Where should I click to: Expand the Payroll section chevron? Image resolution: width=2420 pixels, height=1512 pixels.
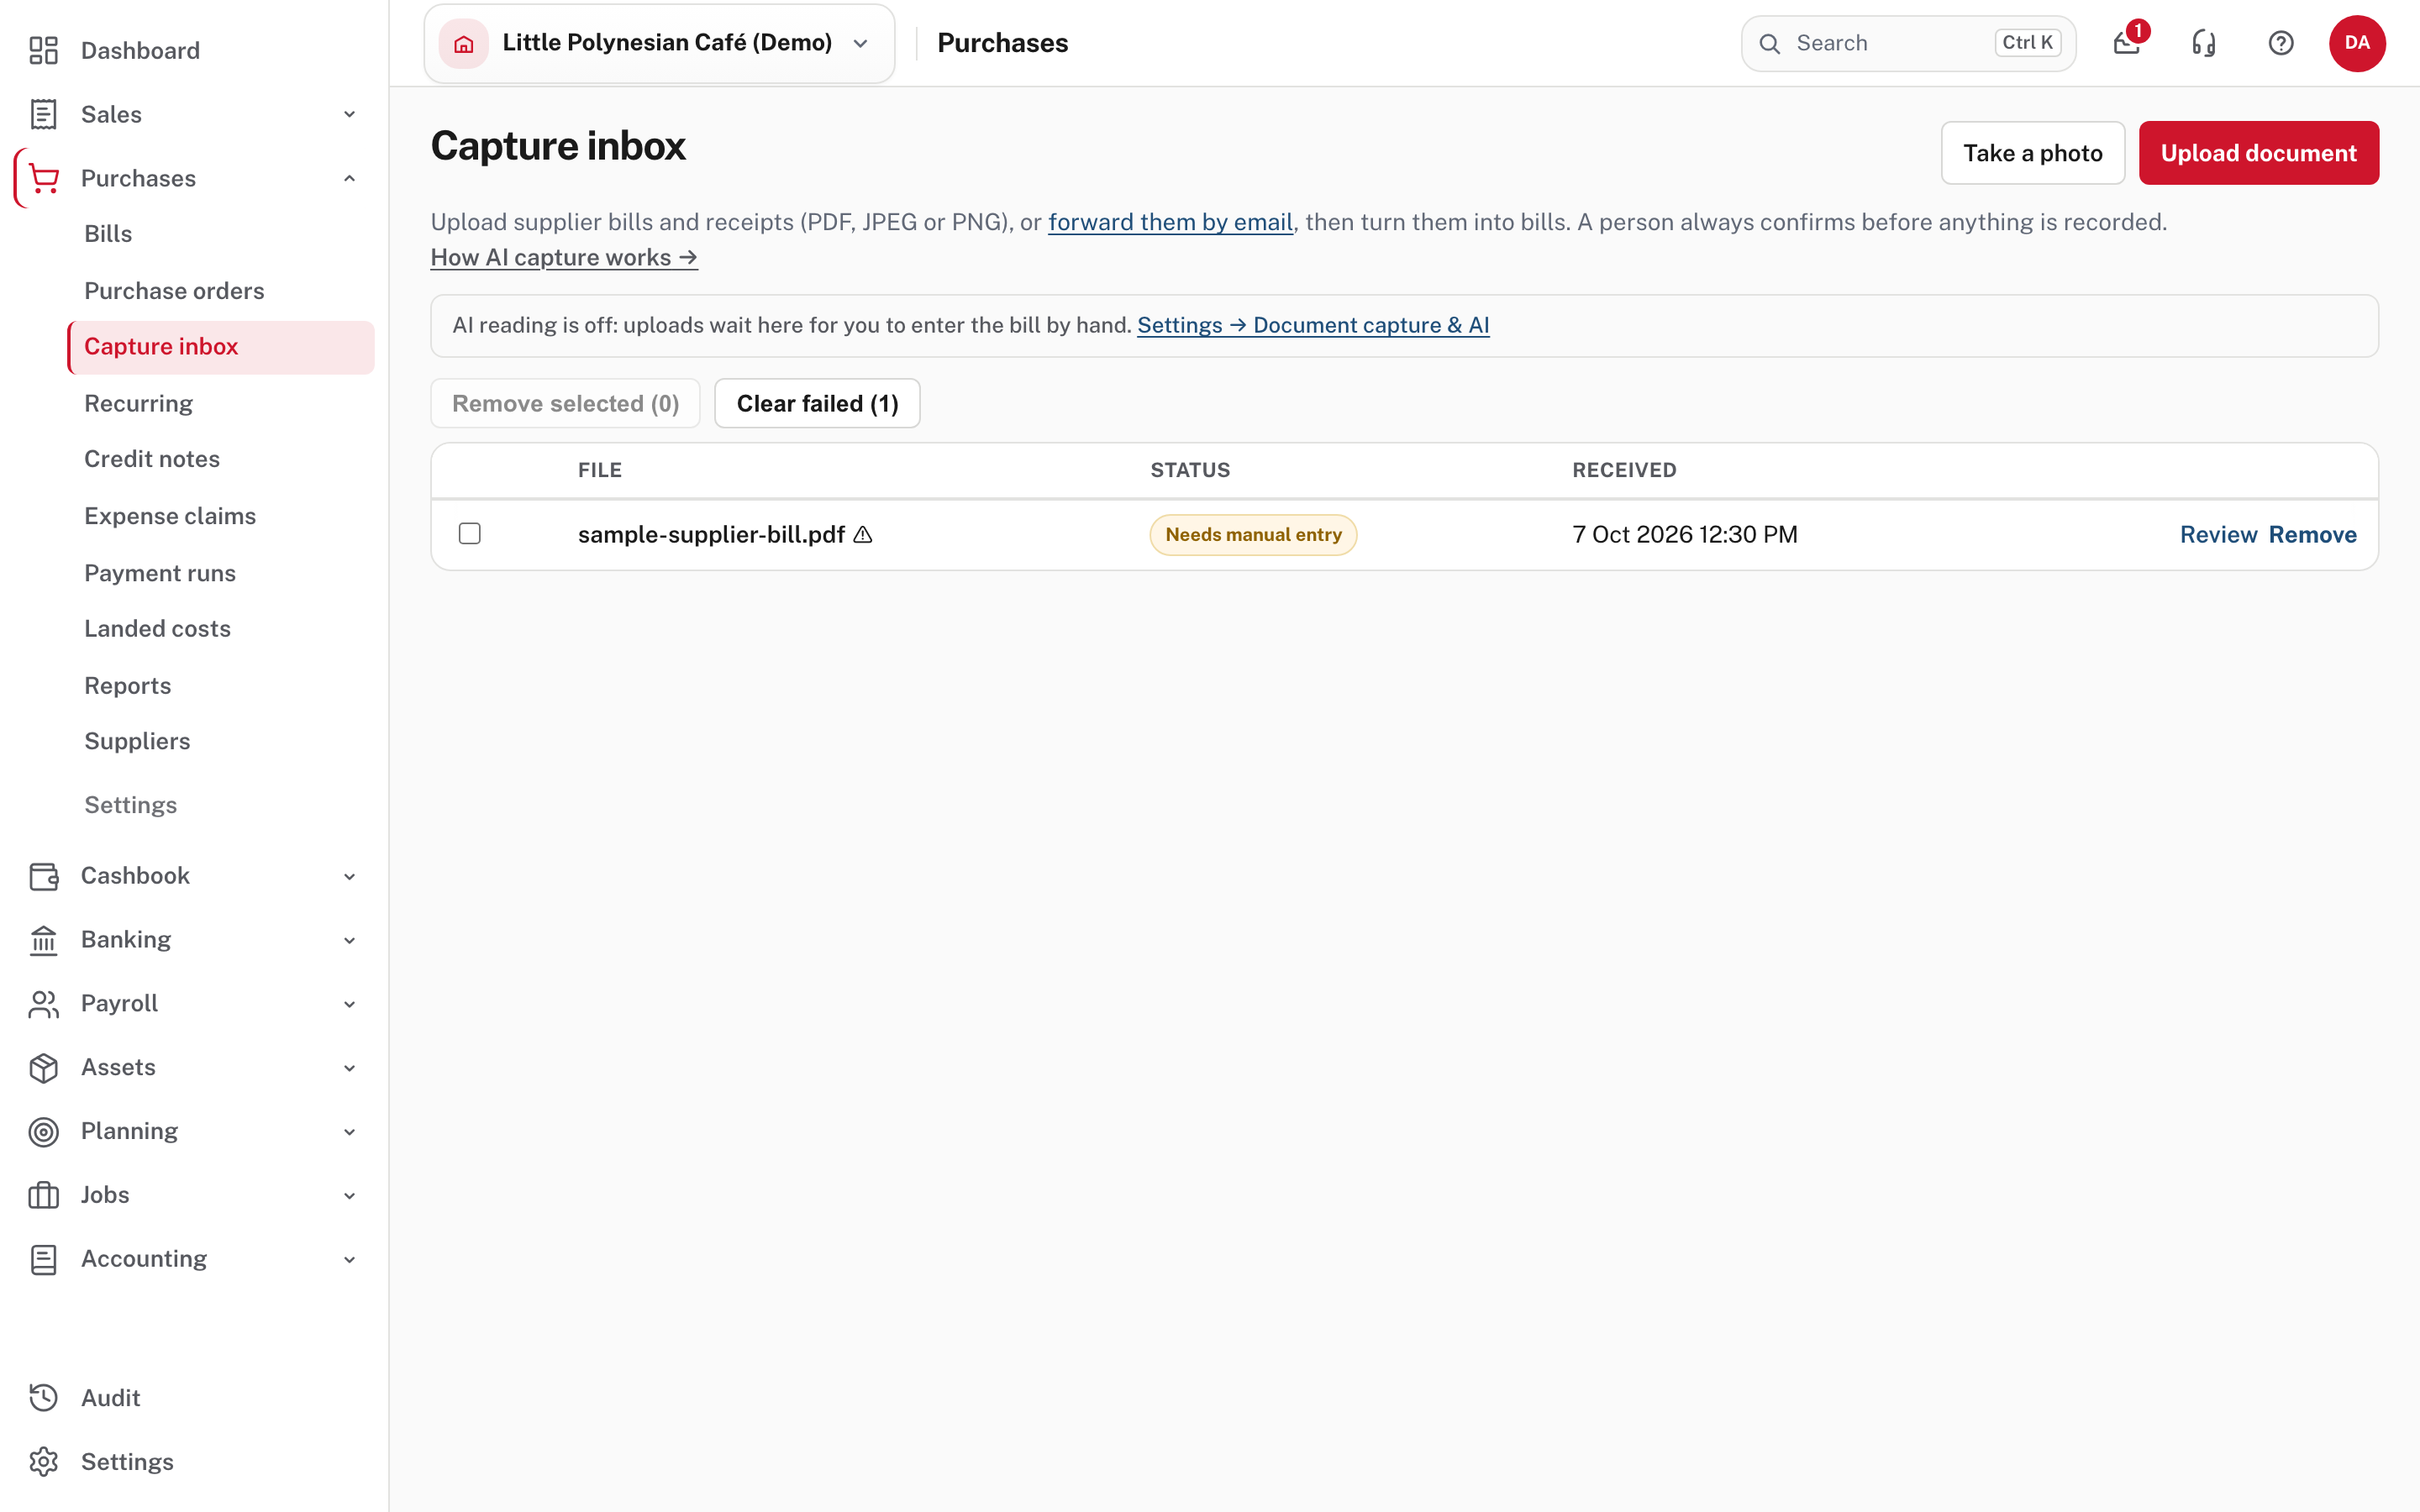click(x=349, y=1004)
